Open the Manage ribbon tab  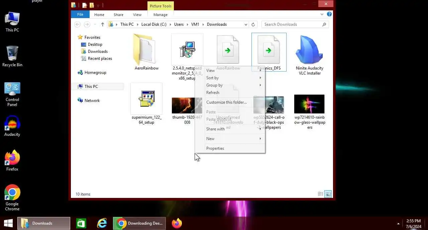[x=160, y=15]
